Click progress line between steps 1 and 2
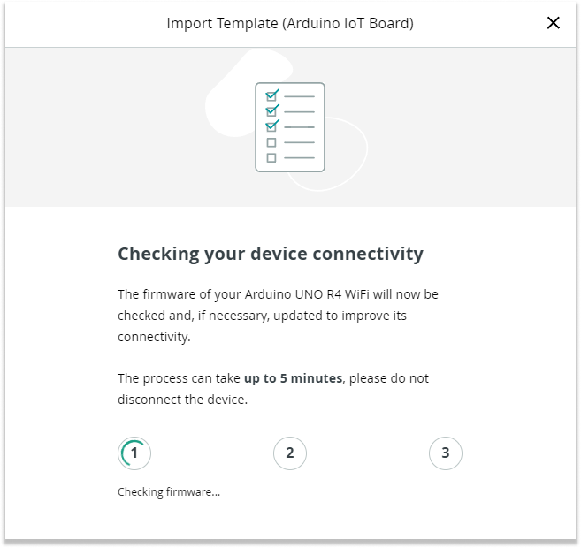581x548 pixels. 212,453
